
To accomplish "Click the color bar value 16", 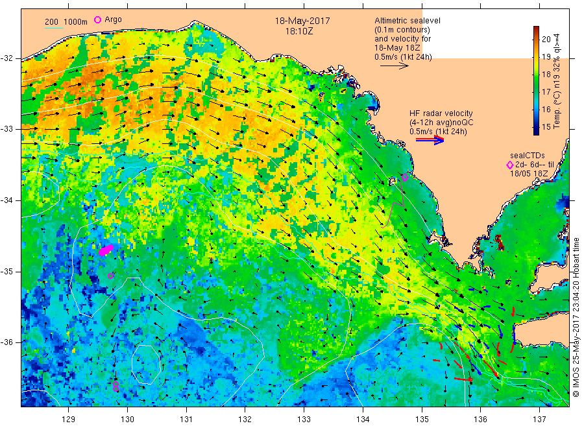I will 546,109.
